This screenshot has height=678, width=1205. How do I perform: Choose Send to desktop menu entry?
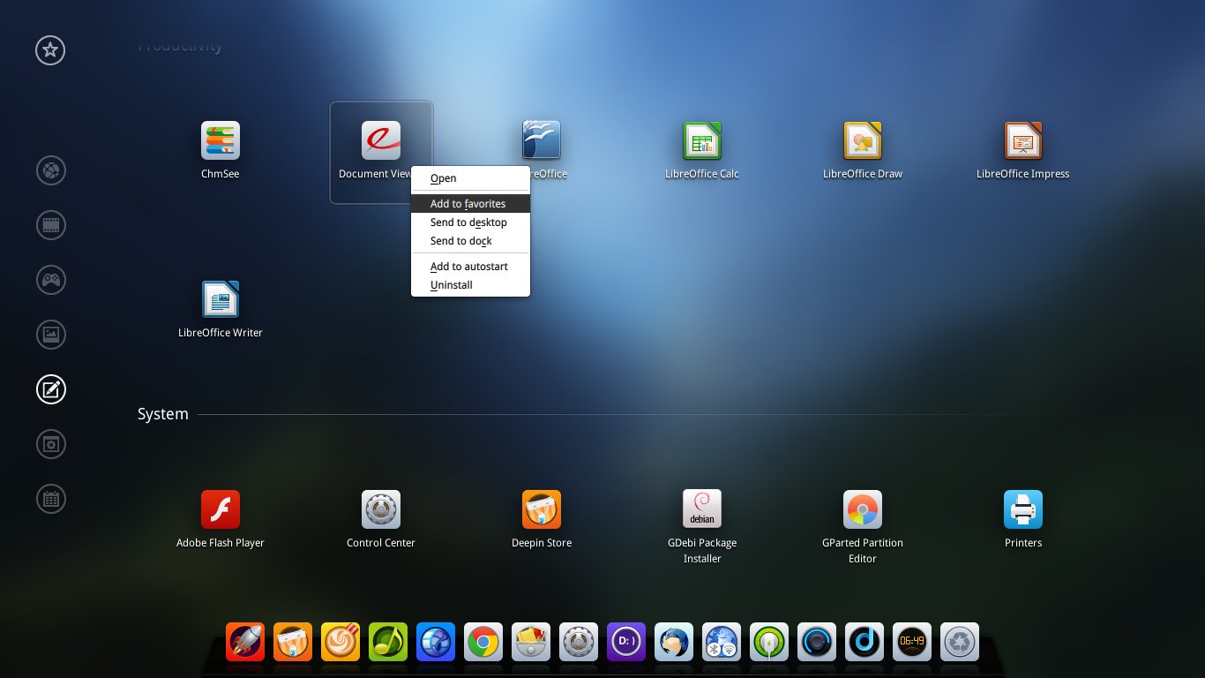tap(469, 222)
